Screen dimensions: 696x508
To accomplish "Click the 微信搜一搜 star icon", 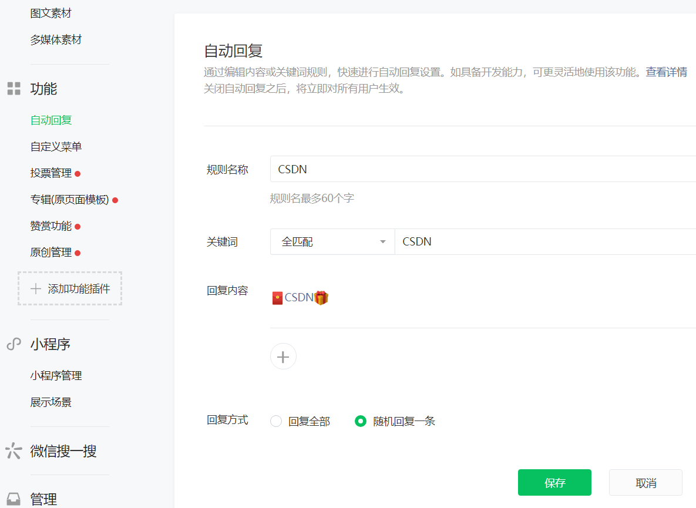I will (x=14, y=451).
